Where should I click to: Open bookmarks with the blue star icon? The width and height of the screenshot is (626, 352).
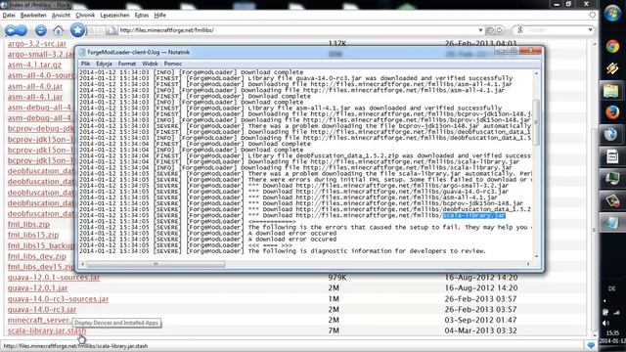pyautogui.click(x=77, y=30)
